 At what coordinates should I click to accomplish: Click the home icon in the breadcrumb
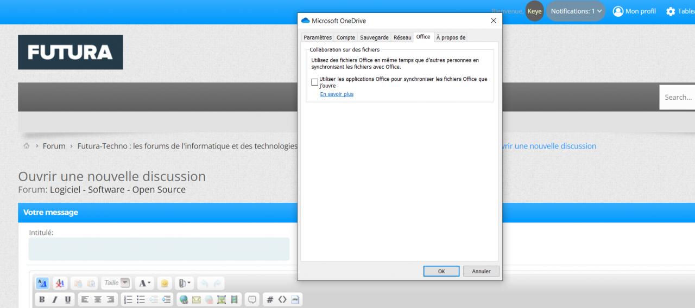pos(26,146)
